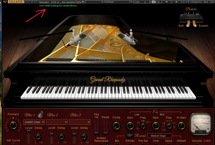This screenshot has width=215, height=145.
Task: Click the Mic 3 Delay knob
Action: pos(84,137)
